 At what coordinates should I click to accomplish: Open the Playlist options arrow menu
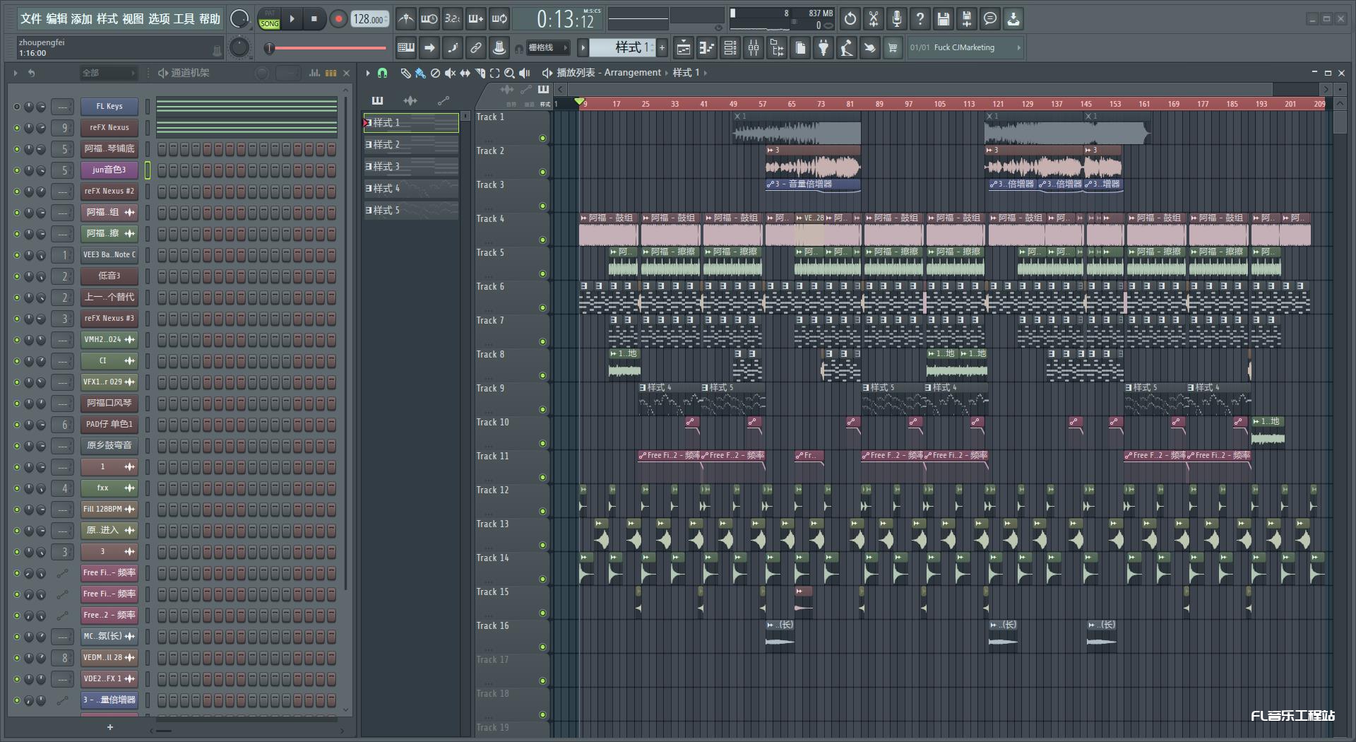click(x=368, y=73)
